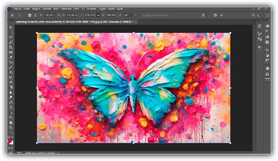Select the Magic Wand tool
This screenshot has width=278, height=161.
11,42
